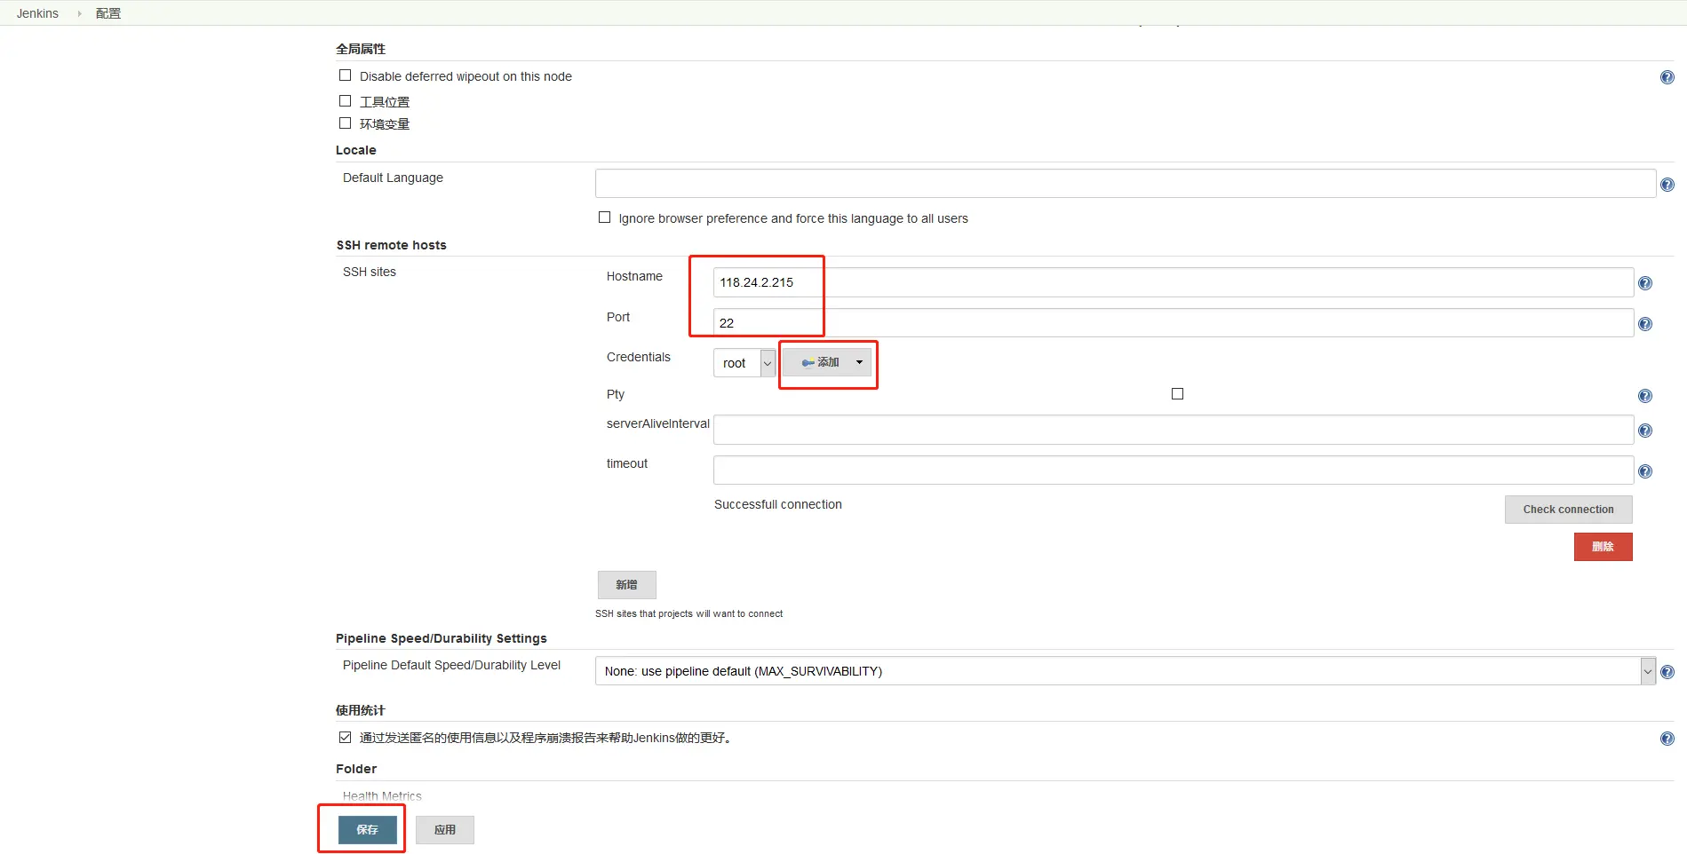Viewport: 1687px width, 854px height.
Task: Click the 应用 apply button
Action: click(x=445, y=830)
